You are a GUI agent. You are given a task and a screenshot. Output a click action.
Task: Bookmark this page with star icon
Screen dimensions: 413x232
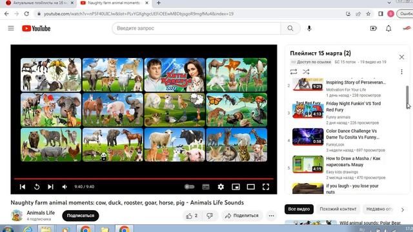[x=368, y=14]
